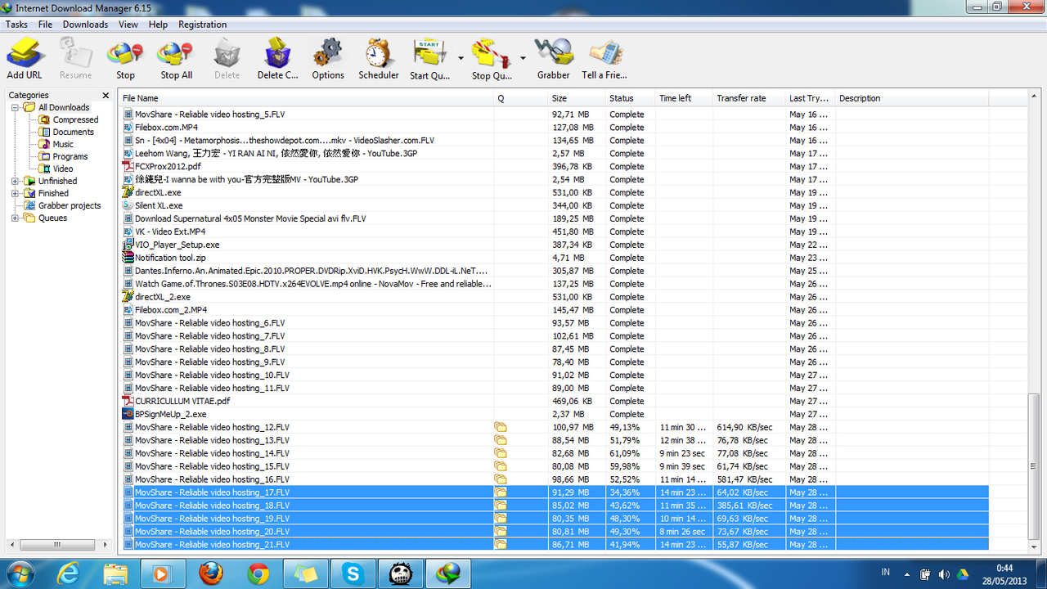Select VIO_Player_Setup.exe row
The width and height of the screenshot is (1047, 589).
(555, 245)
